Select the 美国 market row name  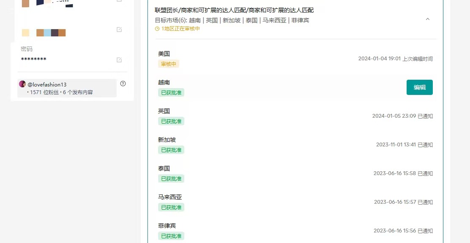click(x=164, y=54)
